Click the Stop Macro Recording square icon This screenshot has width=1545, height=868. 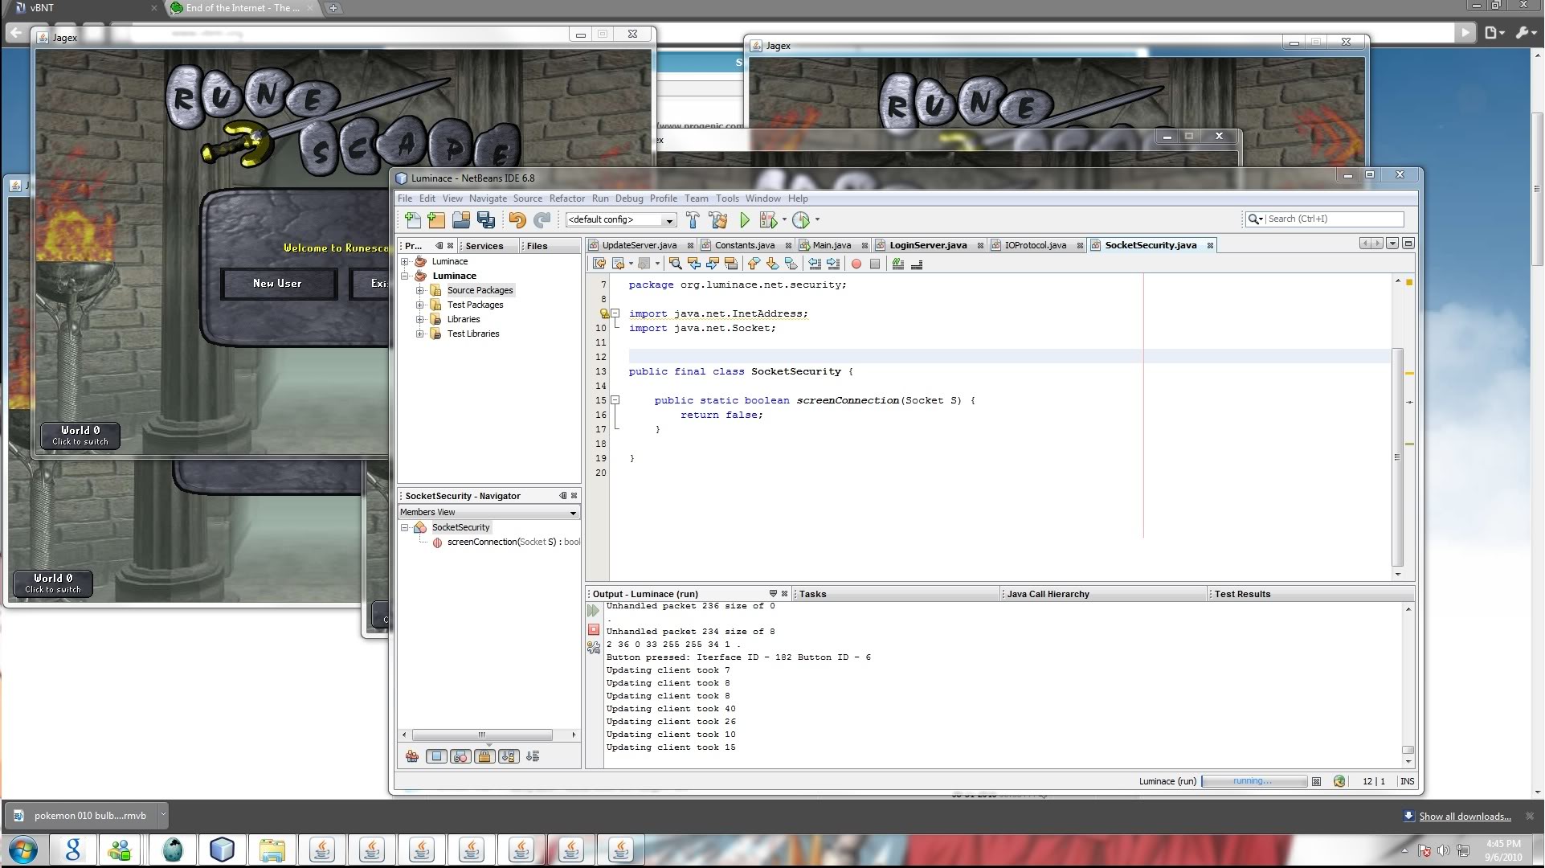pos(875,264)
